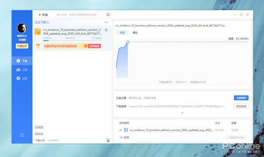The height and width of the screenshot is (157, 264).
Task: Open the three-dot menu for downloading list
Action: tap(106, 22)
